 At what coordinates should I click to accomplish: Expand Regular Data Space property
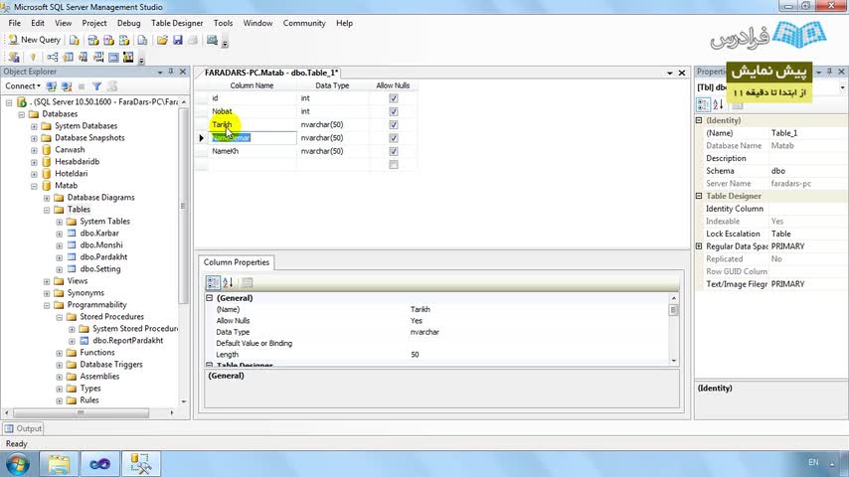699,246
